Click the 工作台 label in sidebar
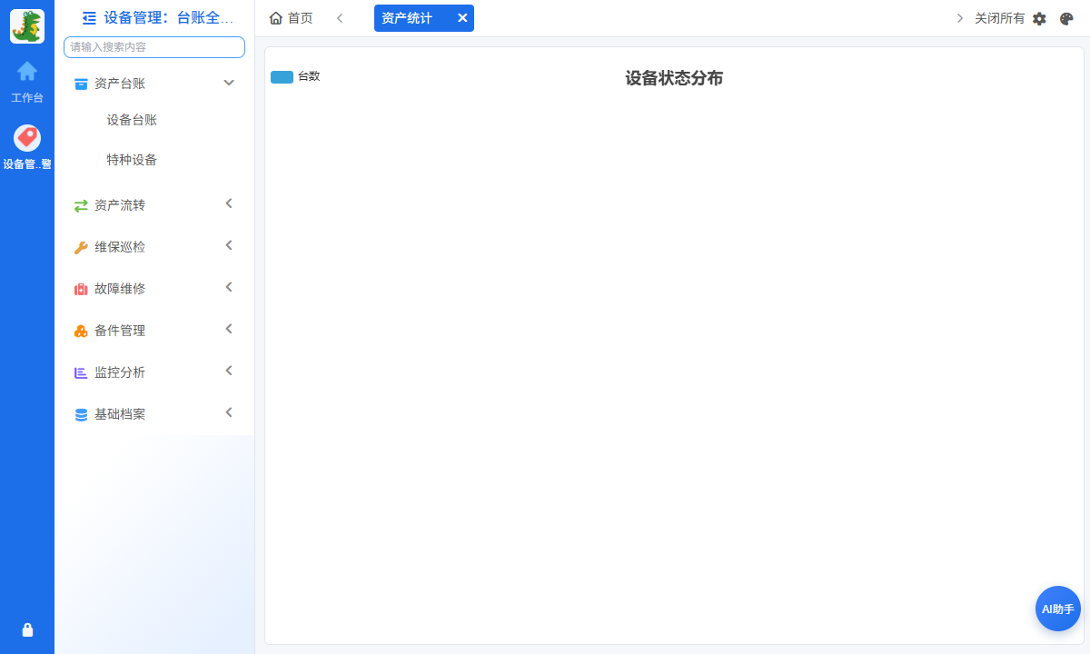This screenshot has width=1090, height=654. click(27, 97)
